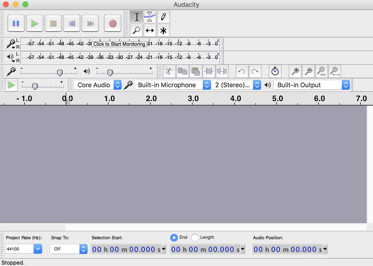Viewport: 373px width, 266px height.
Task: Click the Undo arrow icon
Action: click(241, 71)
